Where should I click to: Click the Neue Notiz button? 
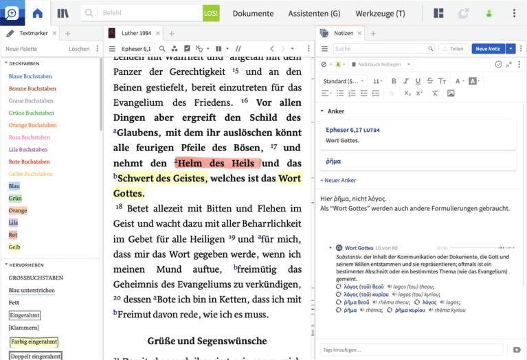pos(488,49)
